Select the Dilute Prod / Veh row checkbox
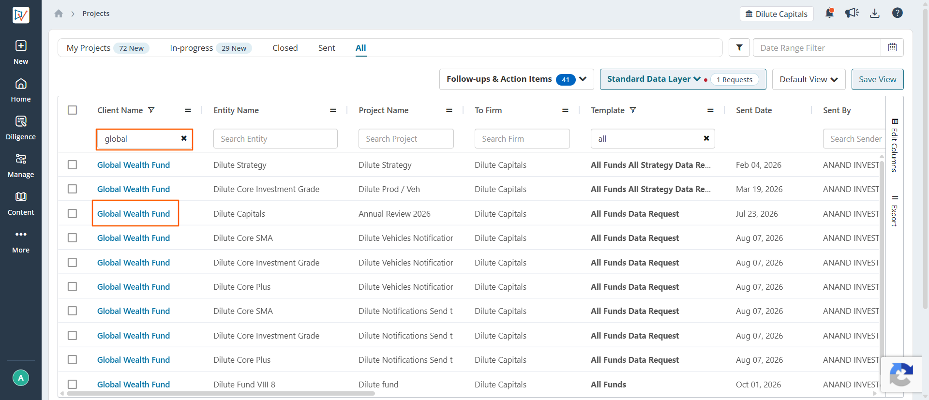The width and height of the screenshot is (929, 400). point(73,189)
